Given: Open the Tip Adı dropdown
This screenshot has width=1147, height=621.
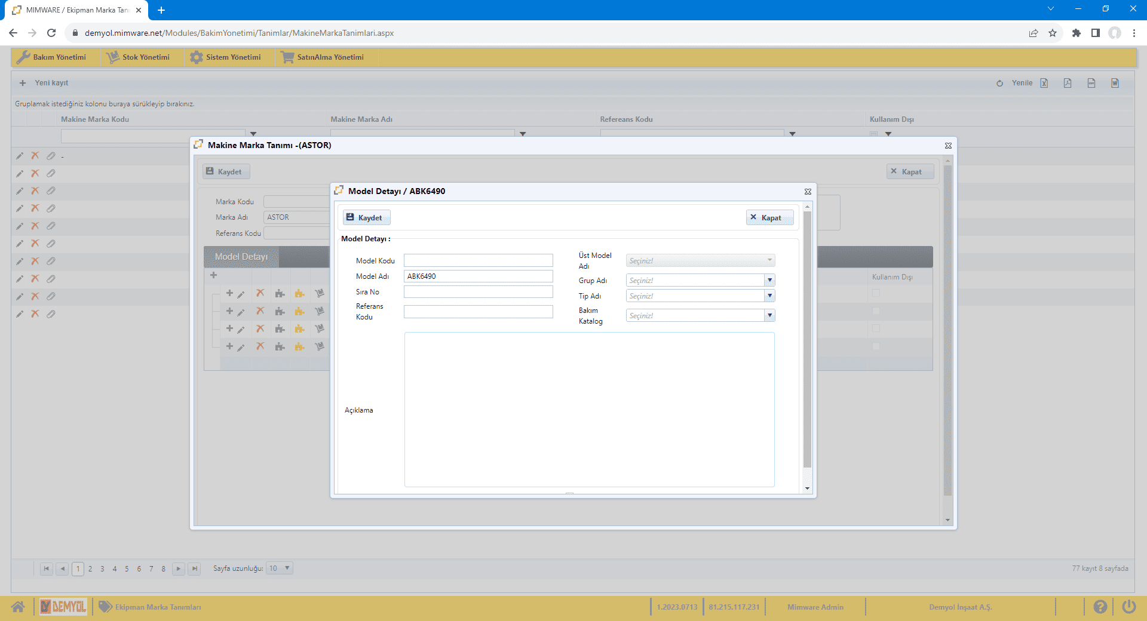Looking at the screenshot, I should tap(769, 296).
